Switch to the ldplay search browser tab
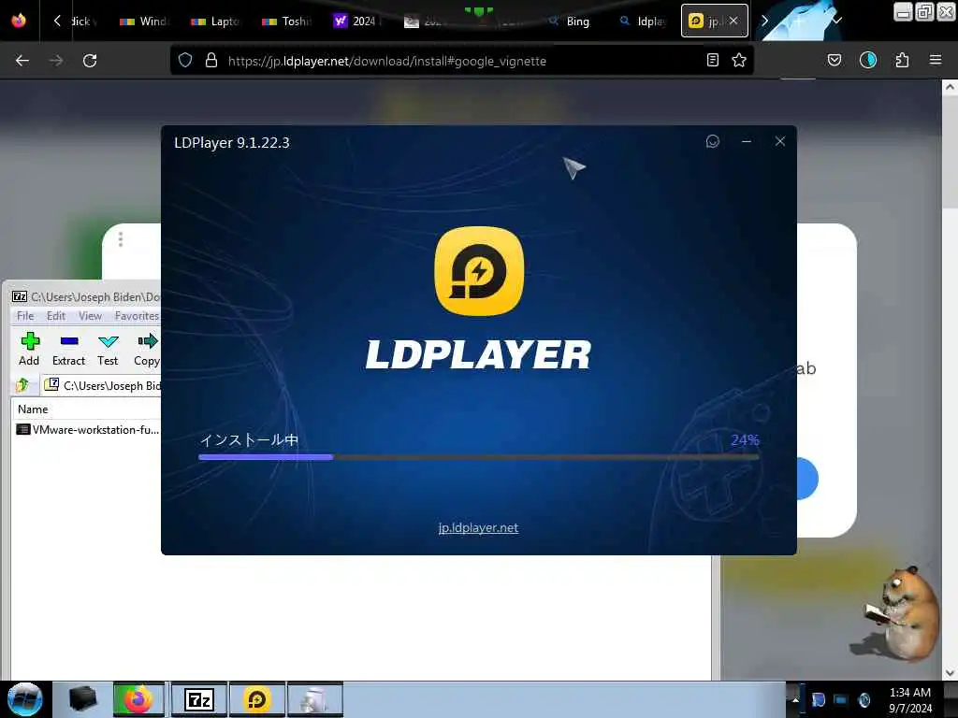958x718 pixels. [642, 22]
